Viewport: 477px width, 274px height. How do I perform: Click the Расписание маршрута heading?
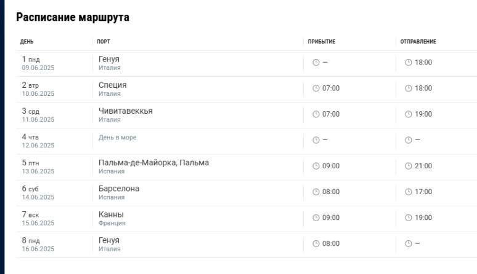(x=73, y=17)
